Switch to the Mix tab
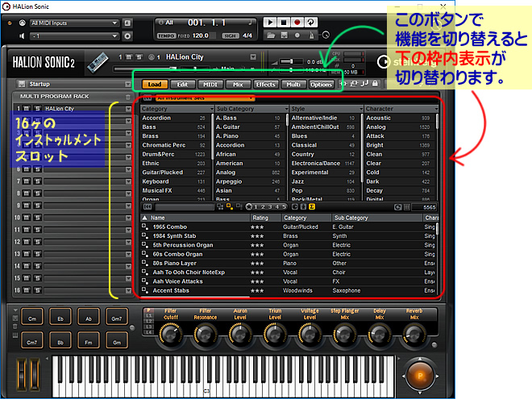The width and height of the screenshot is (532, 399). (x=238, y=84)
